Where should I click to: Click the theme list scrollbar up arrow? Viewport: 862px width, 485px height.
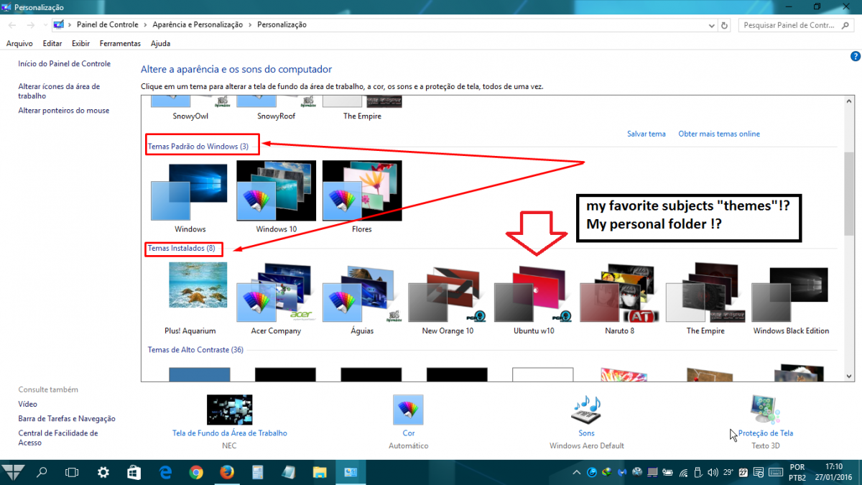pos(848,101)
